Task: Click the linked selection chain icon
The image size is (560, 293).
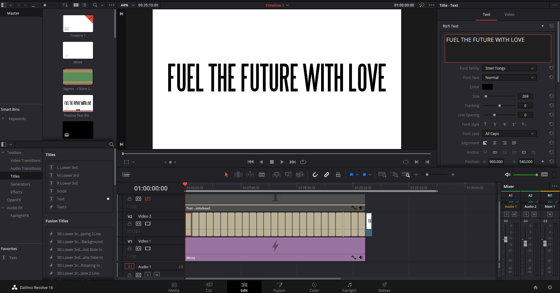Action: click(x=327, y=175)
